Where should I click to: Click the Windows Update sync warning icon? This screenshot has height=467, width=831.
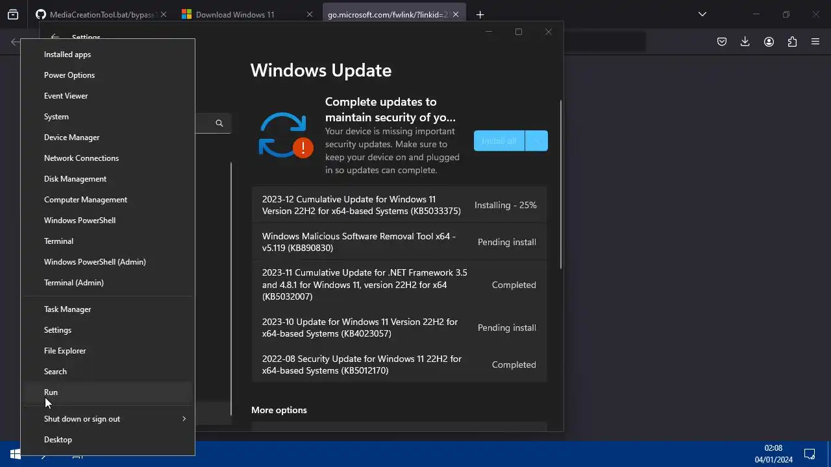coord(285,136)
